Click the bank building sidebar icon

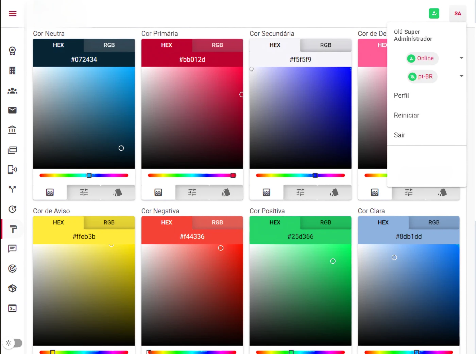(x=12, y=130)
